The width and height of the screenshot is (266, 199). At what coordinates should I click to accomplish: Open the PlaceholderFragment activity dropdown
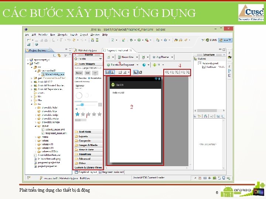click(x=123, y=65)
